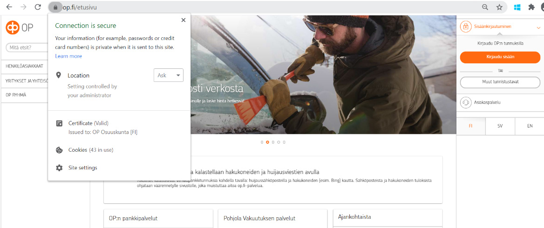Click the browser forward arrow
The height and width of the screenshot is (228, 544).
(x=24, y=7)
